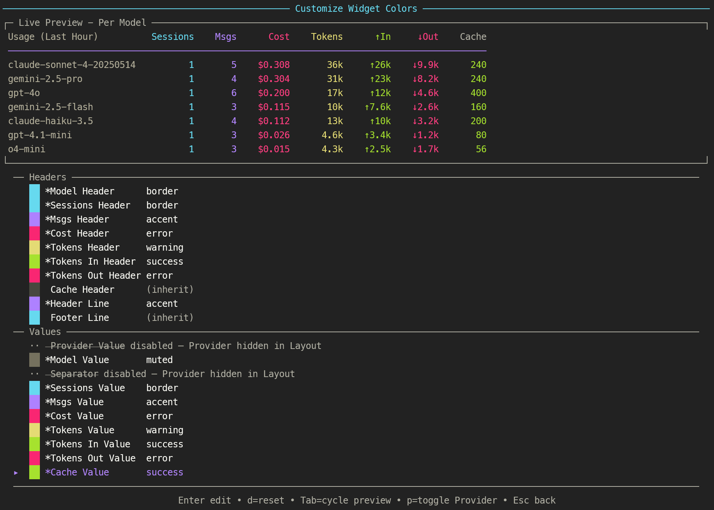
Task: Click the Cache column header in preview
Action: pyautogui.click(x=473, y=37)
